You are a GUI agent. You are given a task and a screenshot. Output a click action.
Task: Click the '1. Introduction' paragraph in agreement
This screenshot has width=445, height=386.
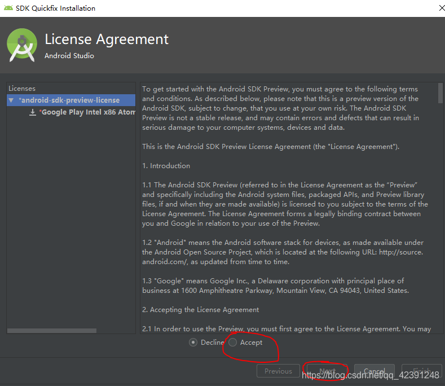point(166,166)
